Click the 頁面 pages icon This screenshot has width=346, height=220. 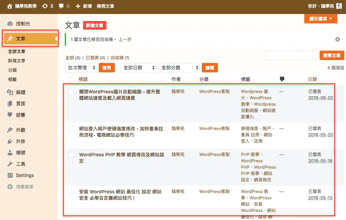(10, 104)
